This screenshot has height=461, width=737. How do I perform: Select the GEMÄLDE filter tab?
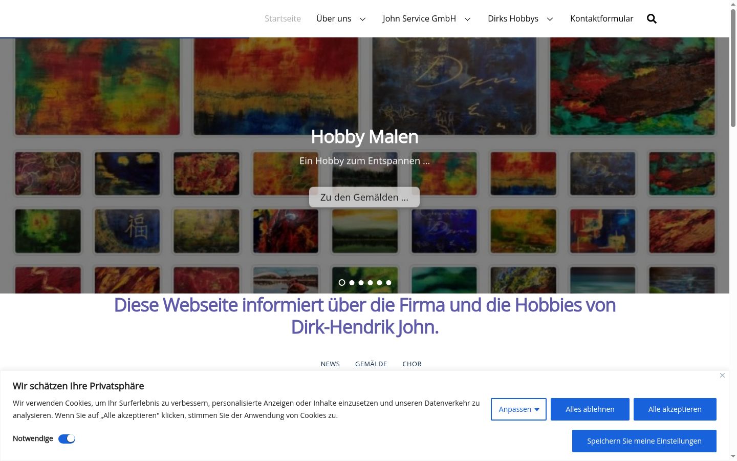tap(371, 364)
